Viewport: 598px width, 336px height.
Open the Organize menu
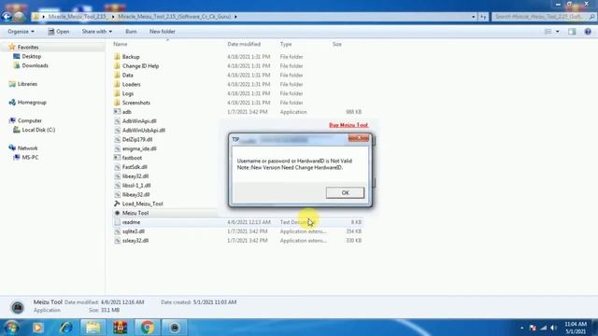coord(21,32)
